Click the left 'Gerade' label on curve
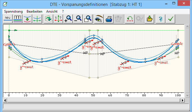 tap(8, 45)
